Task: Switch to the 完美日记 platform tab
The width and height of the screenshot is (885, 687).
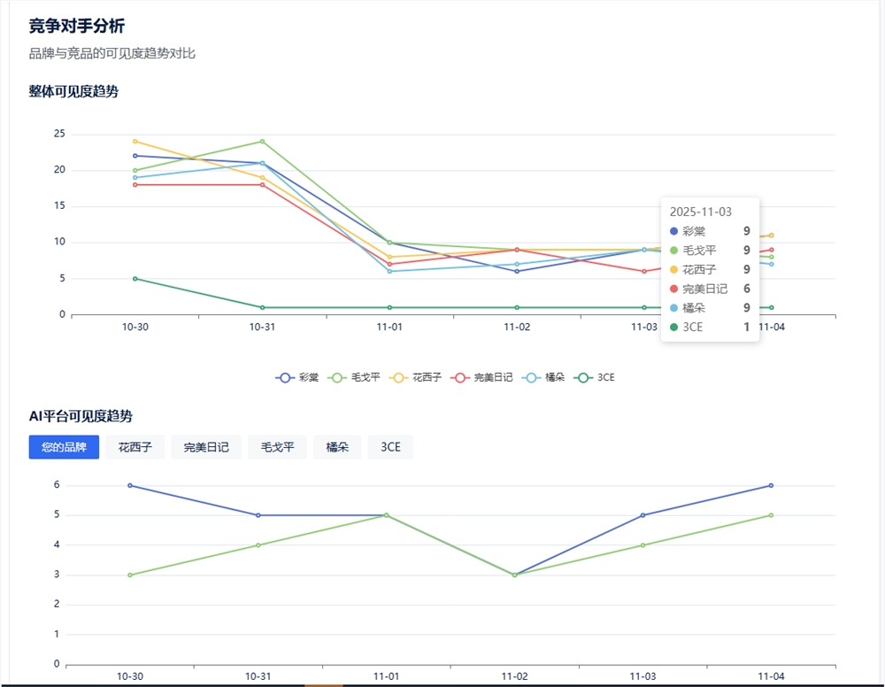Action: (x=206, y=447)
